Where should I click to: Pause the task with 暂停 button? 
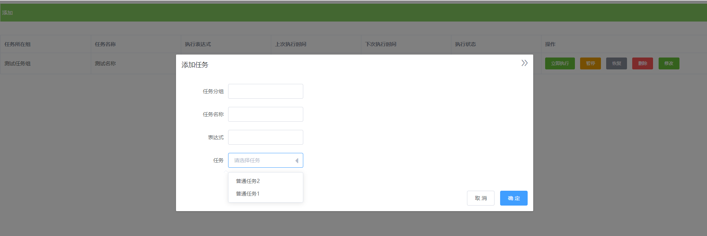click(x=591, y=63)
